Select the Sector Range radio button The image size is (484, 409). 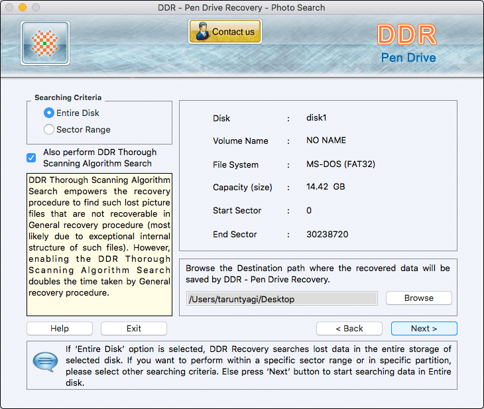point(49,129)
